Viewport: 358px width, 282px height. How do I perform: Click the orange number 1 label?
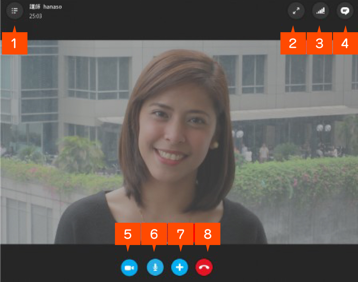(x=15, y=43)
